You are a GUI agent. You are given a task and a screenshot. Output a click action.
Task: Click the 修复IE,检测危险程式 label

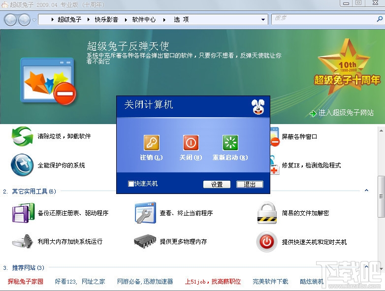click(311, 165)
